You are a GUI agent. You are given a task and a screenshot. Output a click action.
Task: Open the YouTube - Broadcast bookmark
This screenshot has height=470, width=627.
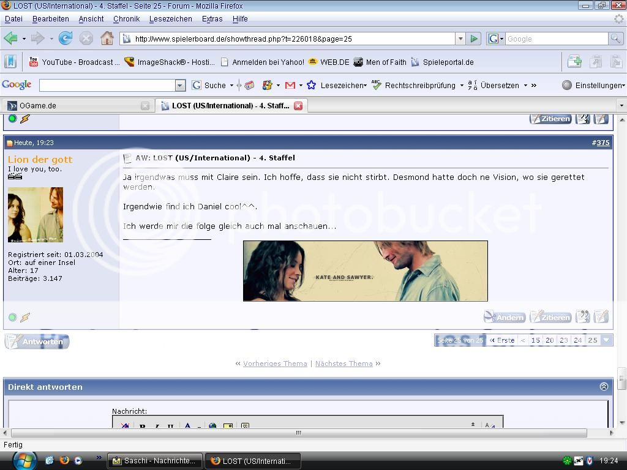pos(75,62)
